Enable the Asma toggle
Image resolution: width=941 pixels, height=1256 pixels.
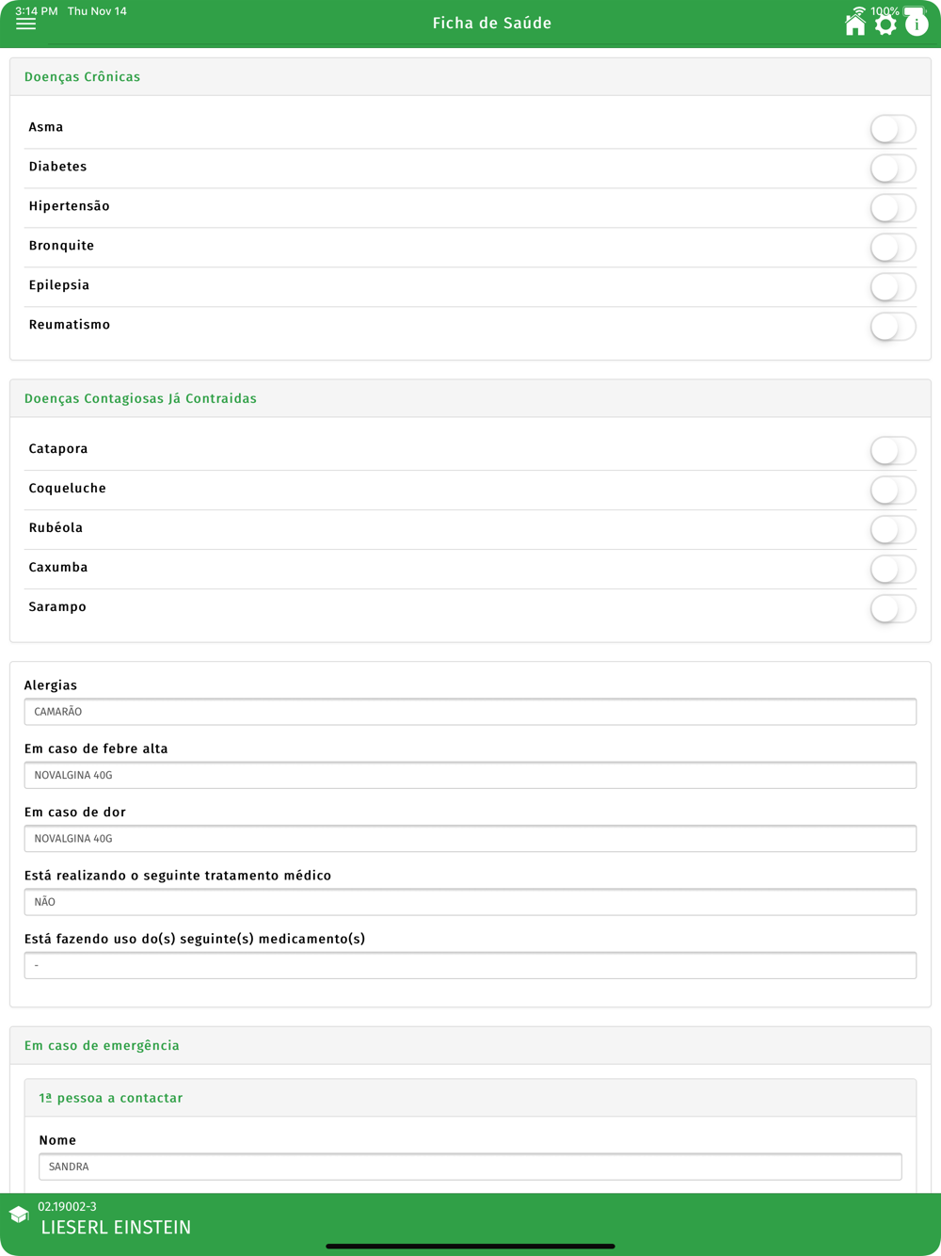pos(892,128)
